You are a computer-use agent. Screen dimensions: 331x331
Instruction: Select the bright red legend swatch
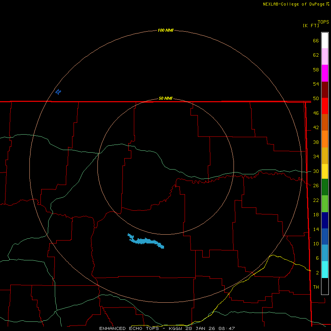[325, 106]
